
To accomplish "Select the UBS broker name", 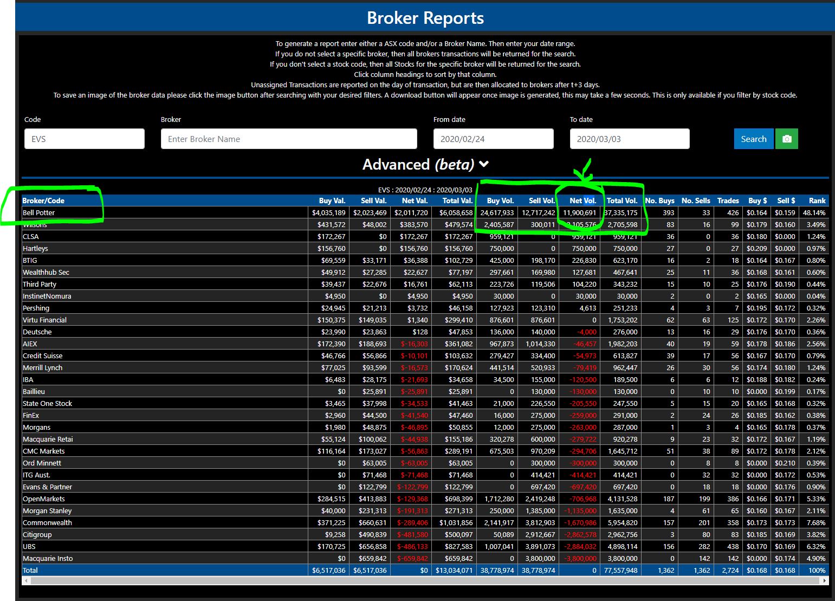I will pos(29,546).
